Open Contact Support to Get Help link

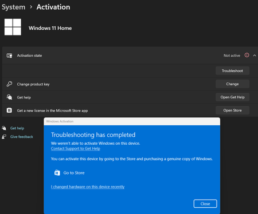(76, 148)
